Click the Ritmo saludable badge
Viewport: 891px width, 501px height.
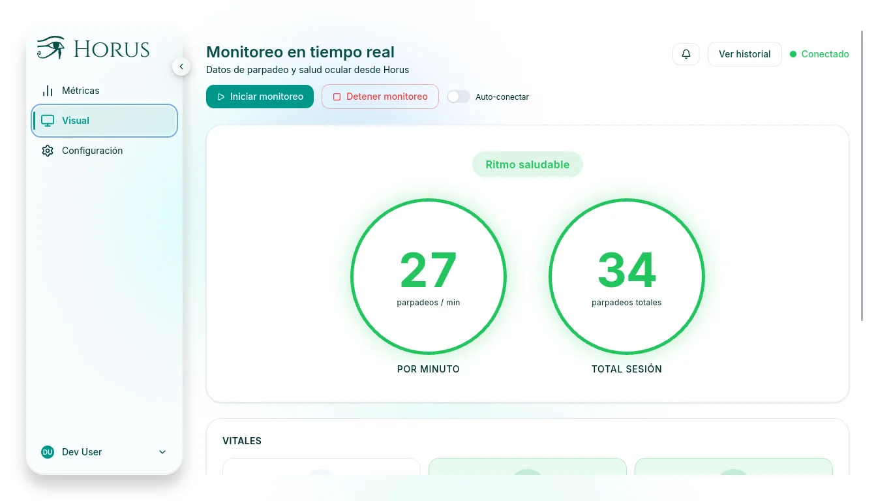tap(528, 164)
